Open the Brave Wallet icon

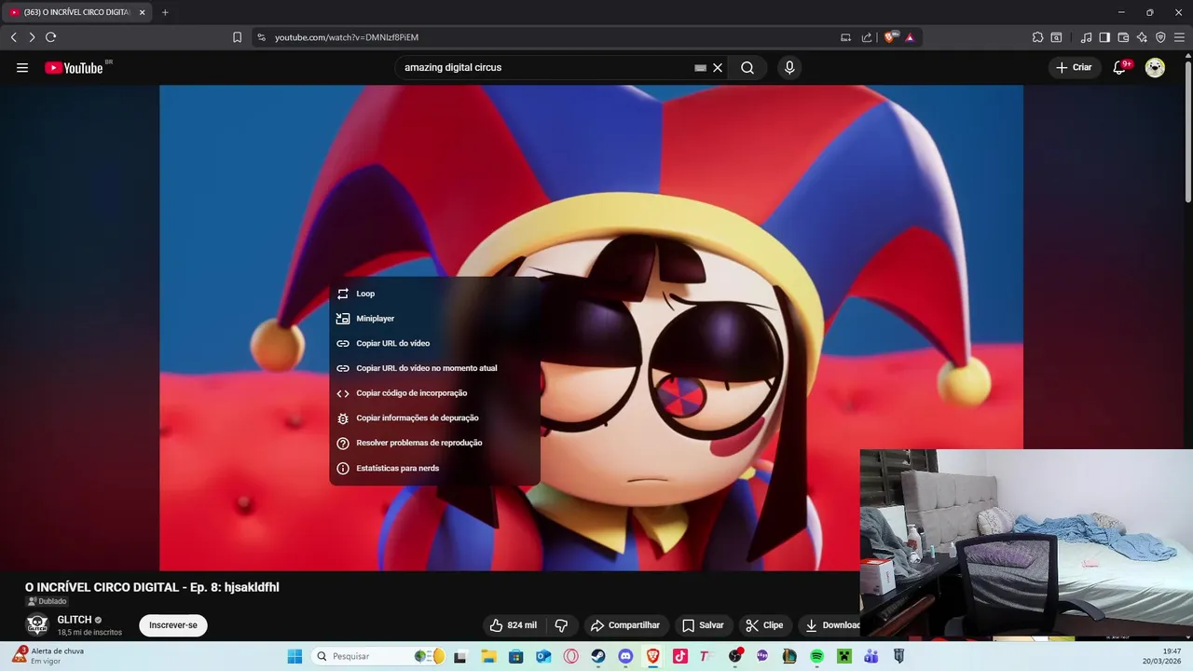[x=1123, y=37]
